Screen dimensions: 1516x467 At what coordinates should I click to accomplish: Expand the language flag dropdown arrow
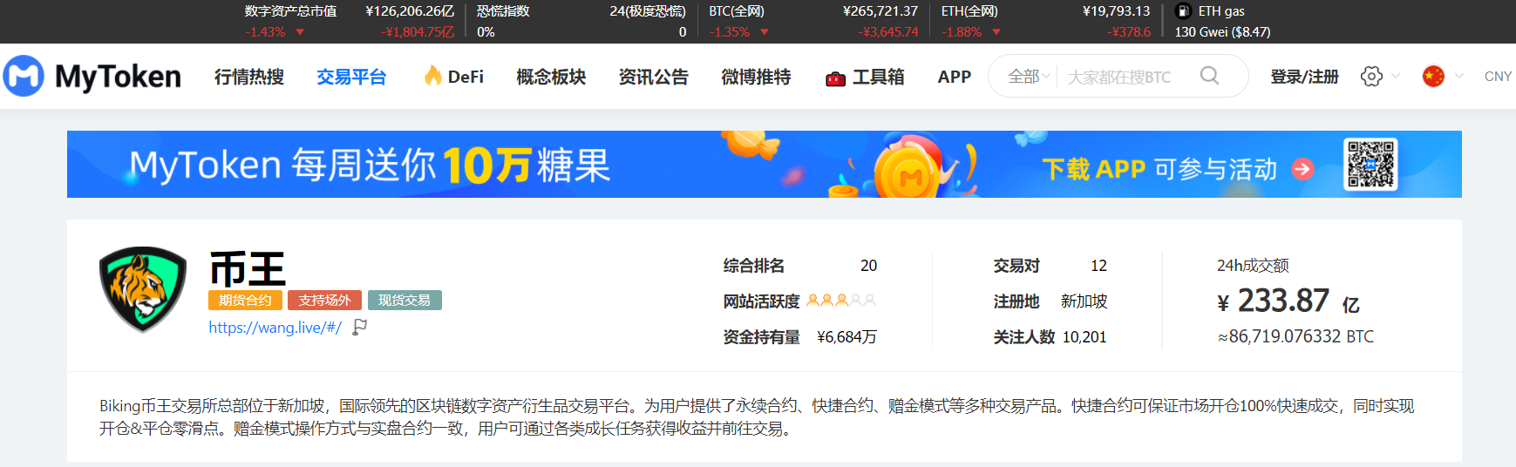tap(1459, 76)
